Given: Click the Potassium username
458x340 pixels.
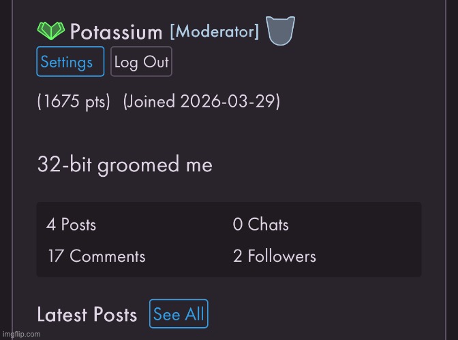Looking at the screenshot, I should pyautogui.click(x=116, y=32).
